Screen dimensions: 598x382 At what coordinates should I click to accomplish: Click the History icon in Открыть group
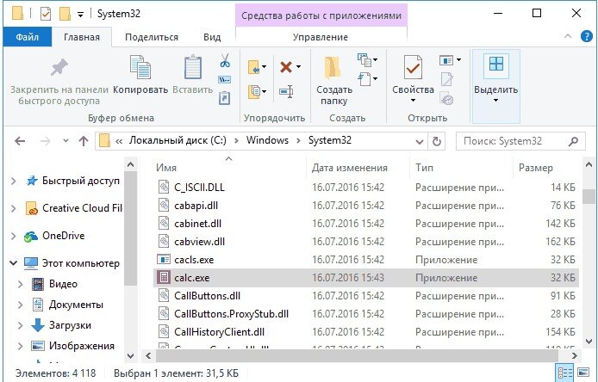coord(446,98)
